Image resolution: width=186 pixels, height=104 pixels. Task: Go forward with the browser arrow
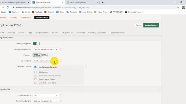point(3,8)
